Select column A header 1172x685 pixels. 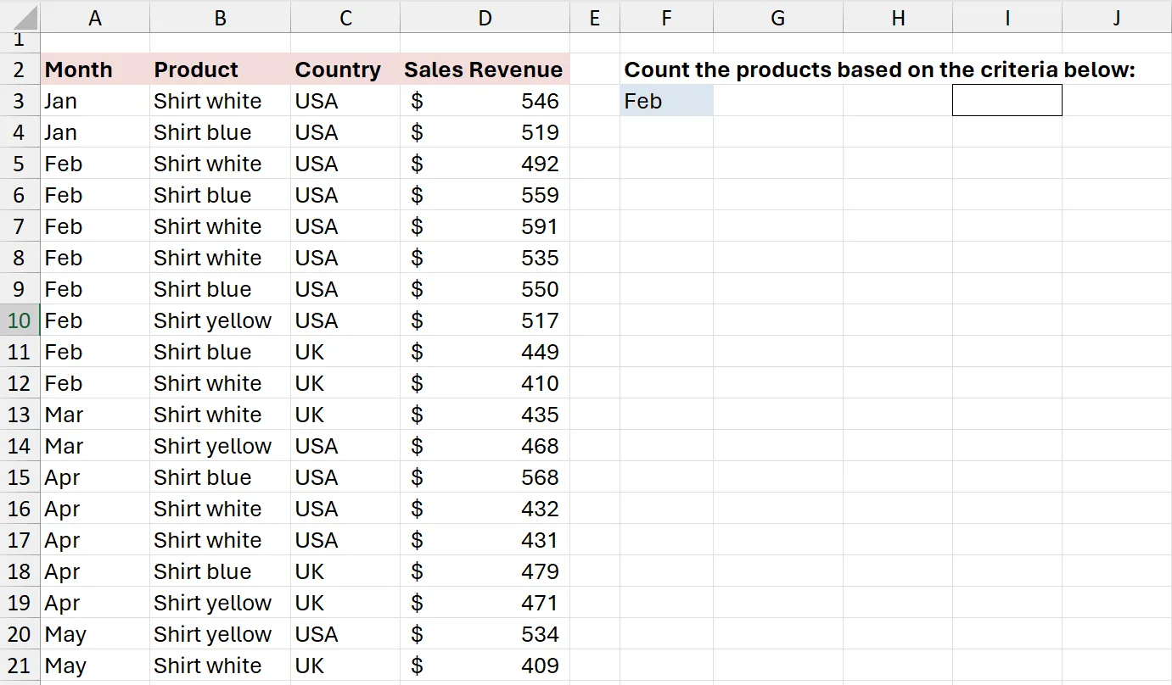[x=94, y=18]
